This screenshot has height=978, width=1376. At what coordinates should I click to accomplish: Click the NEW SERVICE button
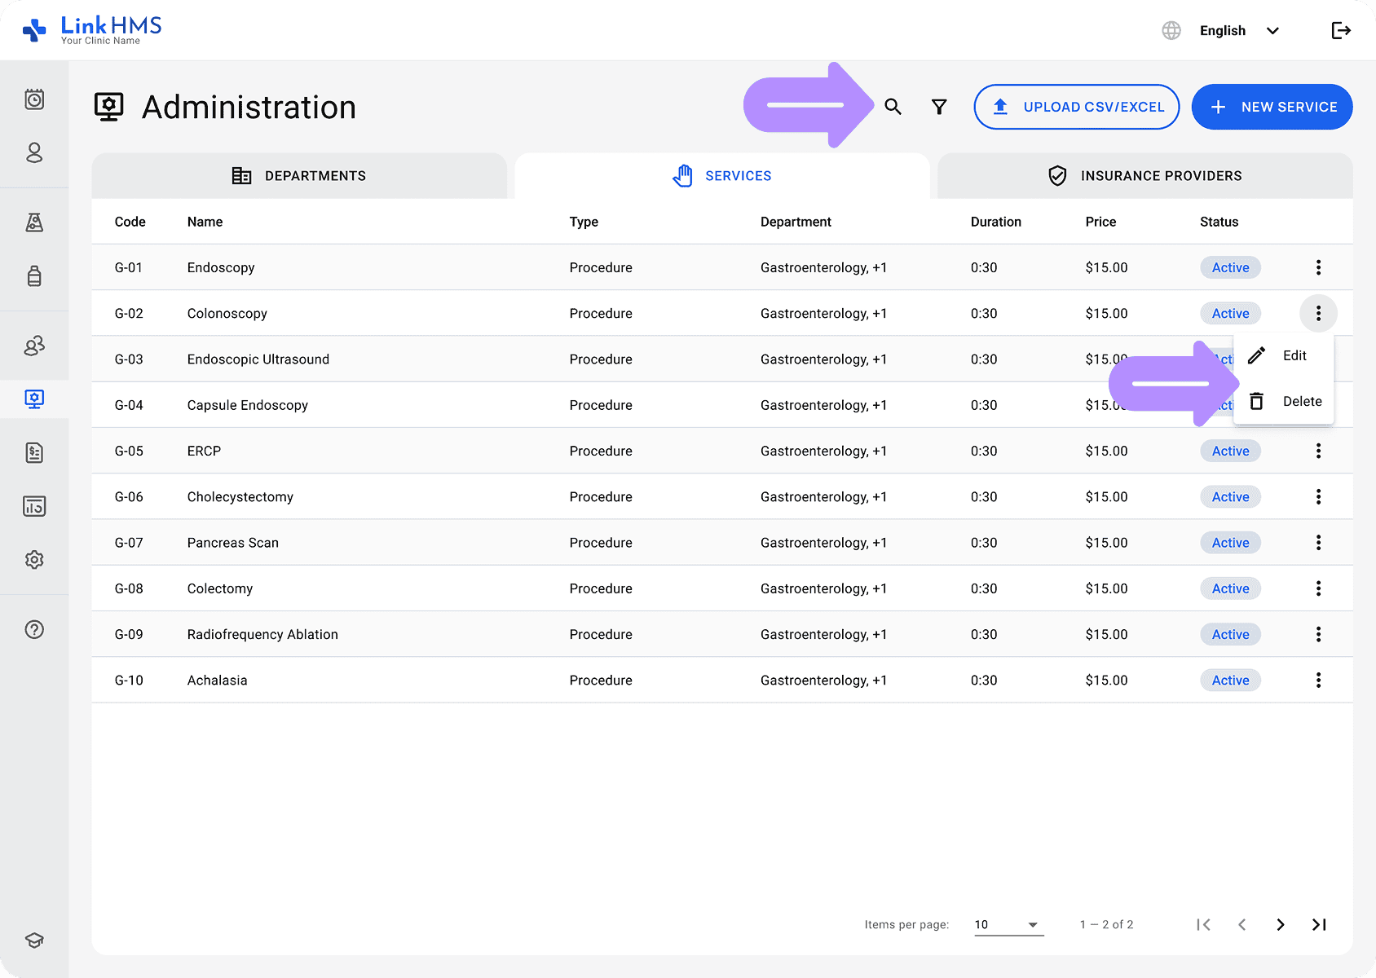pyautogui.click(x=1272, y=107)
